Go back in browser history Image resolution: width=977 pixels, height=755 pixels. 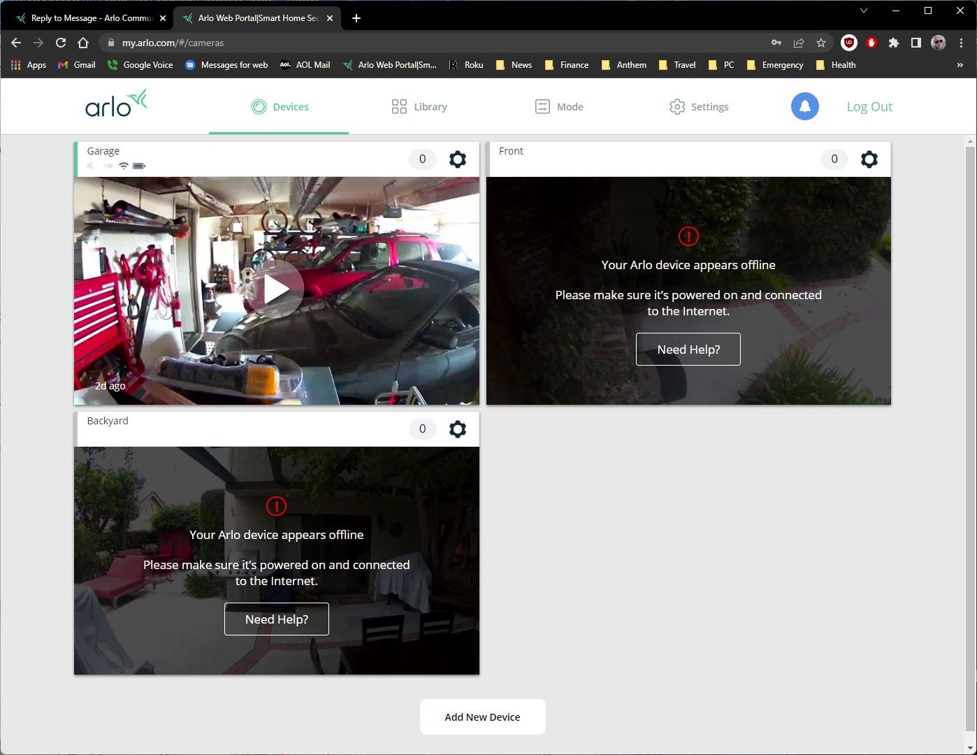(x=16, y=43)
